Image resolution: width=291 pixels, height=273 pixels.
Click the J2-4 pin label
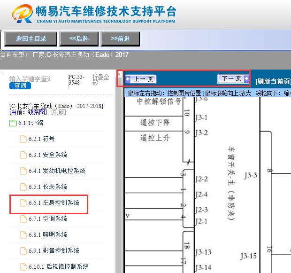pos(201,195)
